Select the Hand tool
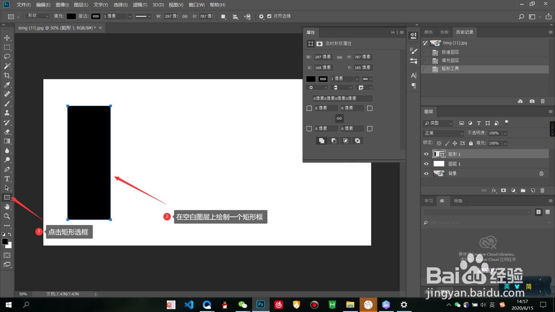 point(7,207)
